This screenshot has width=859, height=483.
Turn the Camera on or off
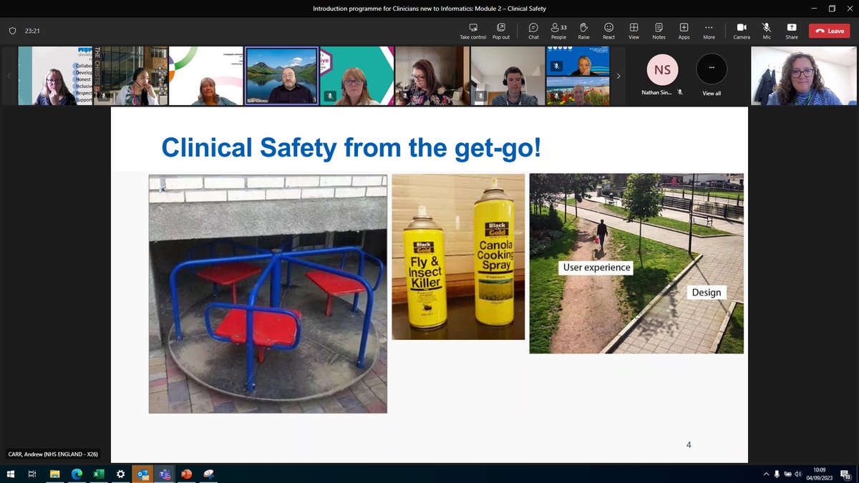click(742, 31)
